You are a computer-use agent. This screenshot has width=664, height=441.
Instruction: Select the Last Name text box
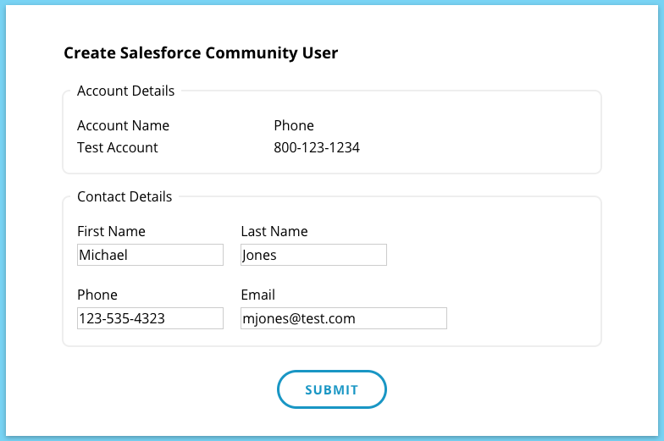pos(313,255)
